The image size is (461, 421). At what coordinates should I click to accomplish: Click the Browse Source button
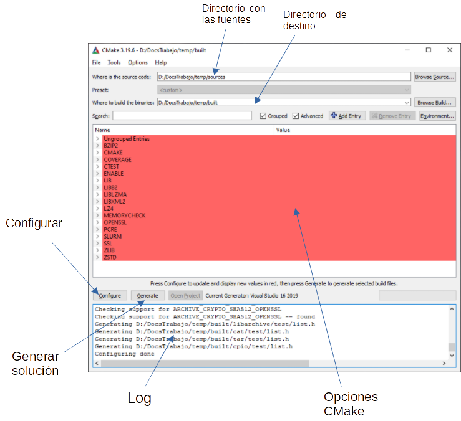tap(435, 77)
